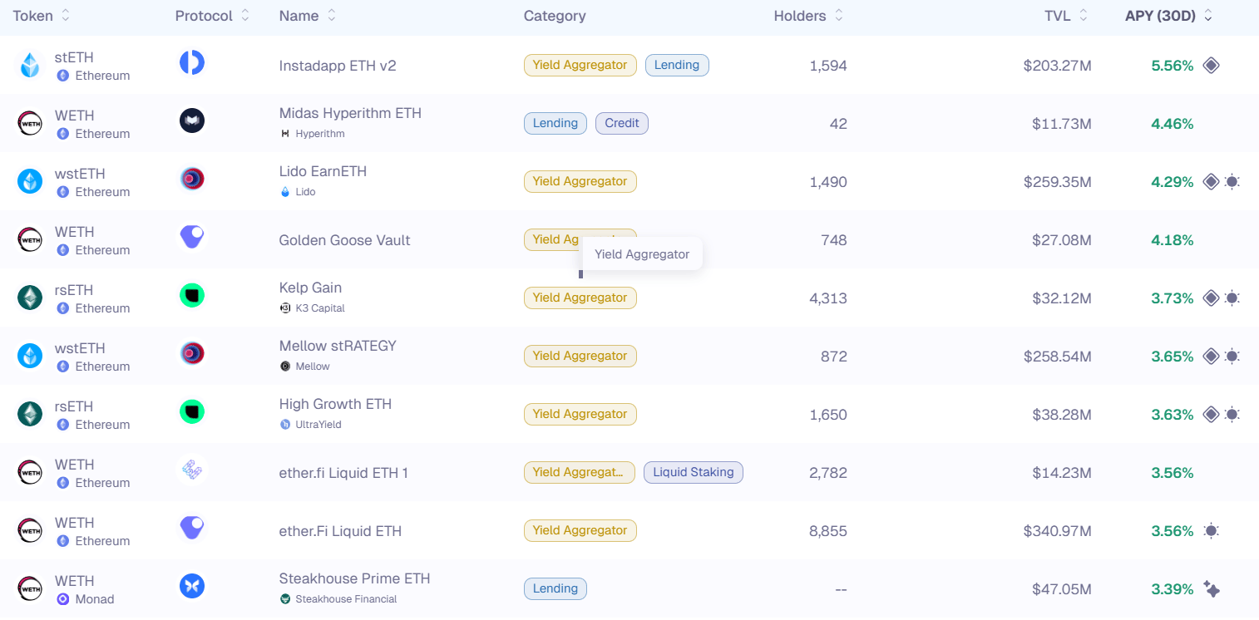Click rsETH token icon in High Growth ETH row
The image size is (1259, 620).
[30, 414]
